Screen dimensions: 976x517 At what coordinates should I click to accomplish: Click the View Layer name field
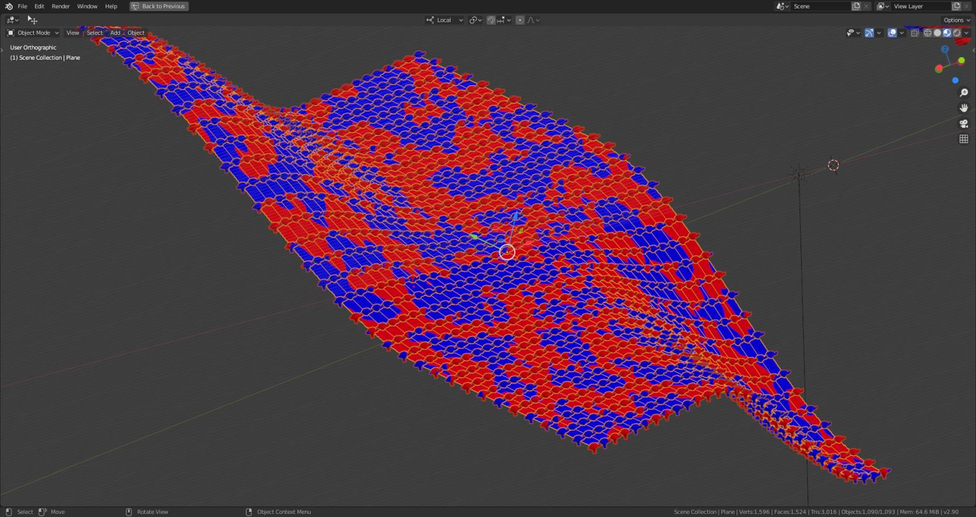[x=921, y=6]
